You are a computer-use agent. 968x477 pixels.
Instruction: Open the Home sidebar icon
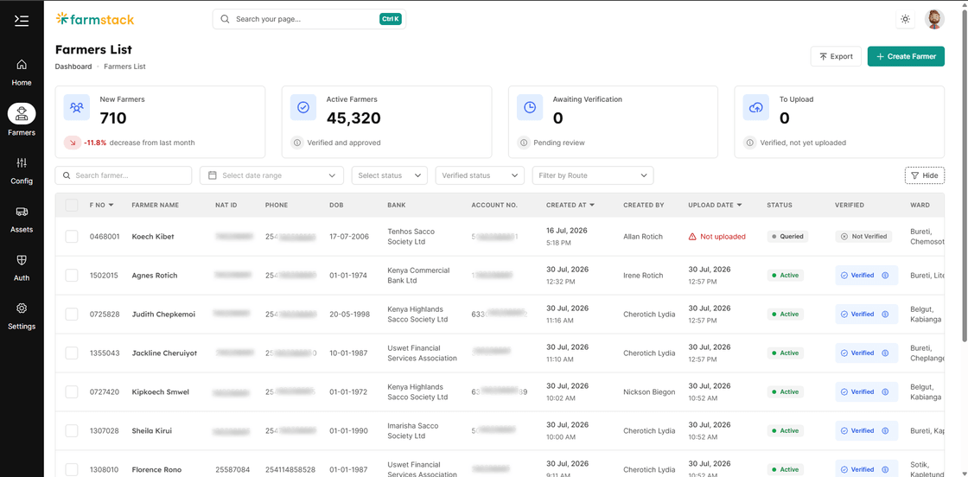[22, 64]
